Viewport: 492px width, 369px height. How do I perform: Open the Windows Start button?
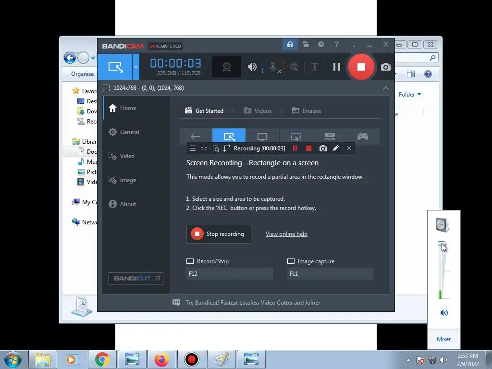tap(12, 359)
